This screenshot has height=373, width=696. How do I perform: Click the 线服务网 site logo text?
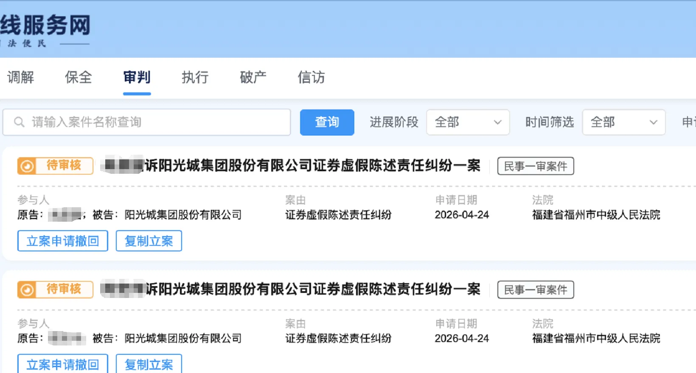pos(45,25)
